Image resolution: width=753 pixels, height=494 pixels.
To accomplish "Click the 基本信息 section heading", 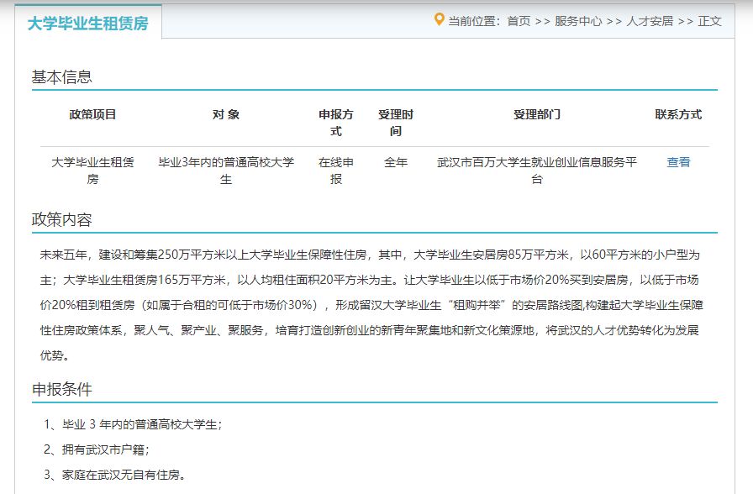I will pyautogui.click(x=61, y=76).
